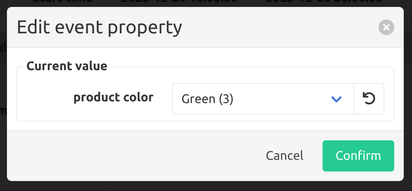
Task: Click the dimmed strip above the dialog's left corner
Action: (16, 3)
